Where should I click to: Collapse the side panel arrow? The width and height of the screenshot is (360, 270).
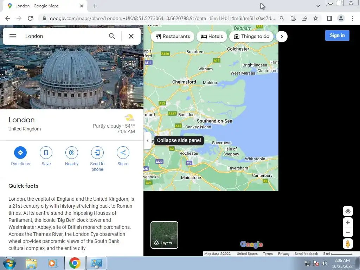click(147, 141)
